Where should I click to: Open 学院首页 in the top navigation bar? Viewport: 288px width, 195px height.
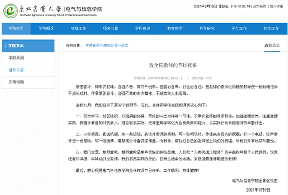tap(16, 29)
